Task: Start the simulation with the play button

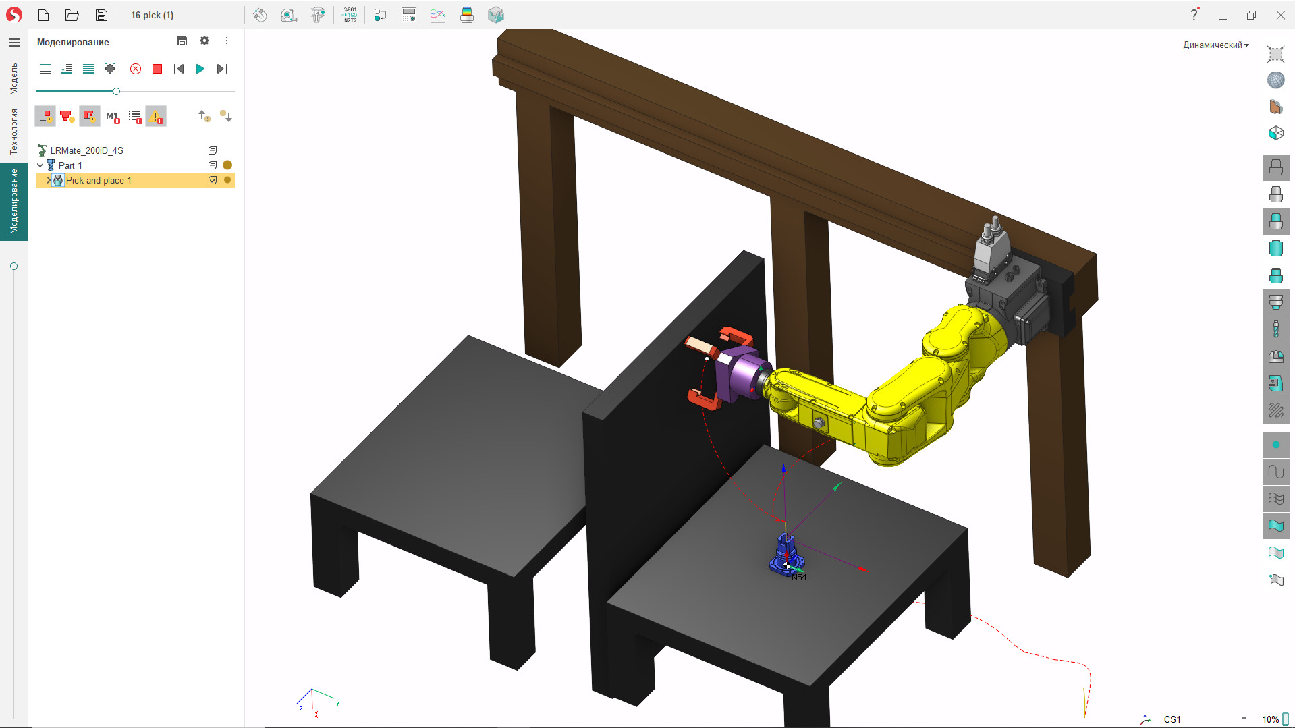Action: point(200,69)
